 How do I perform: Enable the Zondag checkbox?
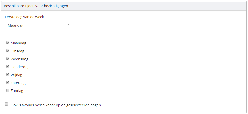pyautogui.click(x=8, y=90)
